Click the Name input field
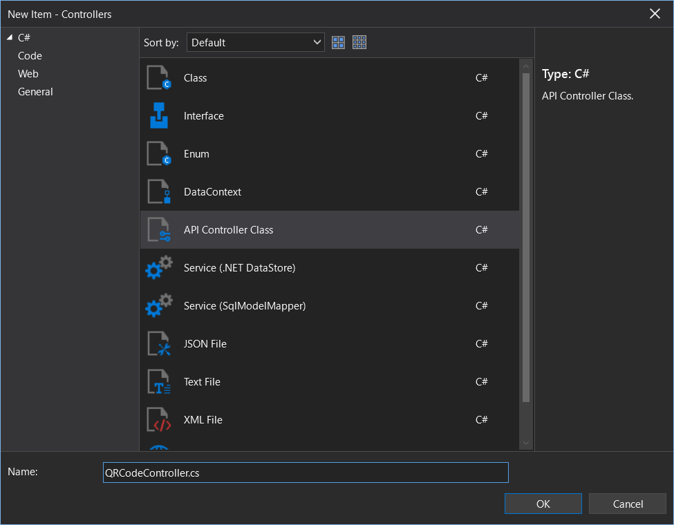This screenshot has width=674, height=525. pos(306,472)
